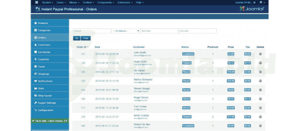This screenshot has width=299, height=131.
Task: Expand the All statuses dropdown filter
Action: [x=126, y=31]
